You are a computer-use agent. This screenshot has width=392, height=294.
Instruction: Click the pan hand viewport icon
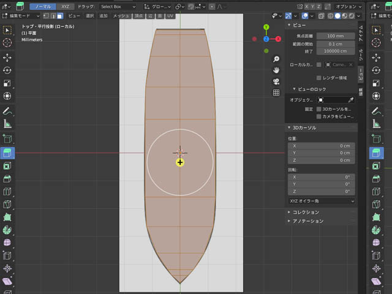[x=276, y=70]
